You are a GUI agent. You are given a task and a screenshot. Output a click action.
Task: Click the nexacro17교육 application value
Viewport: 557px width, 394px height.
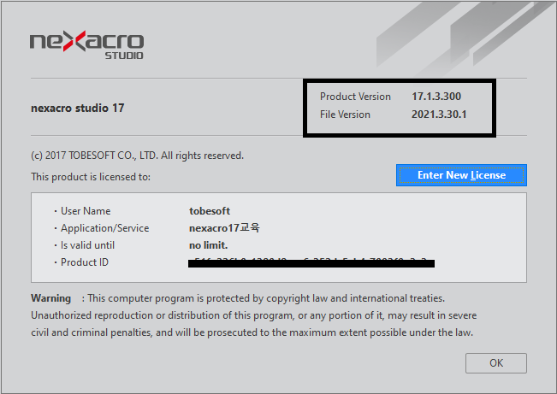point(224,228)
